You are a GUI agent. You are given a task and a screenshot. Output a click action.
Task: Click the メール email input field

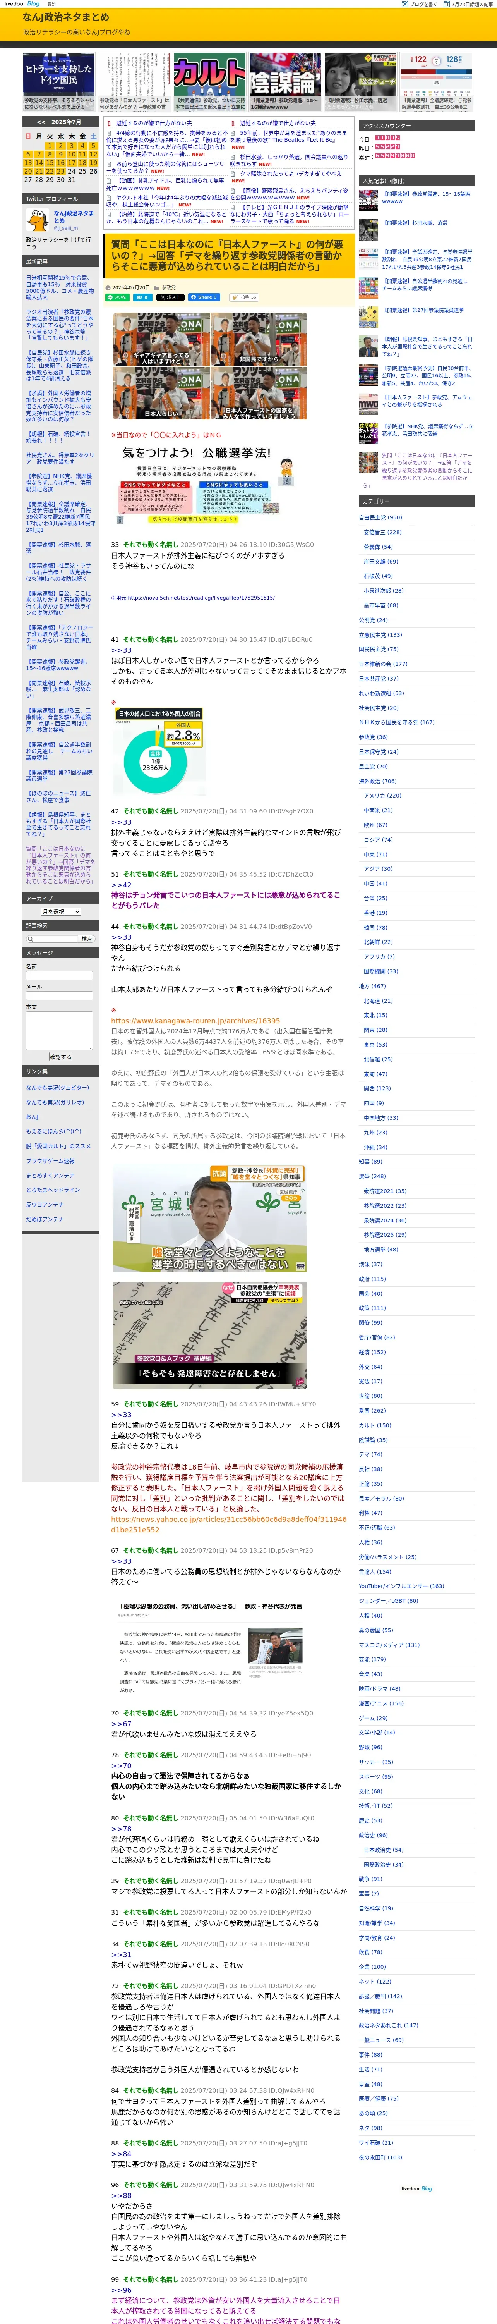60,995
